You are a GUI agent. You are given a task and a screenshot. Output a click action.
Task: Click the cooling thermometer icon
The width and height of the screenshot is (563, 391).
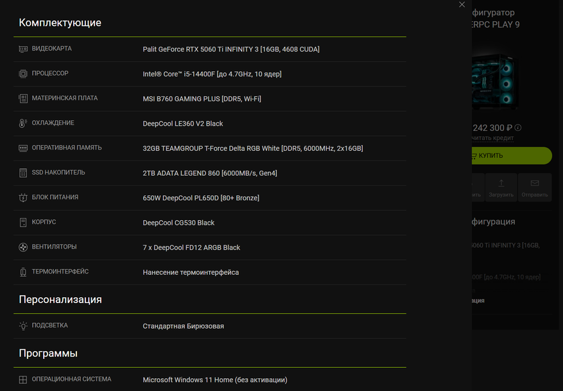(x=23, y=123)
